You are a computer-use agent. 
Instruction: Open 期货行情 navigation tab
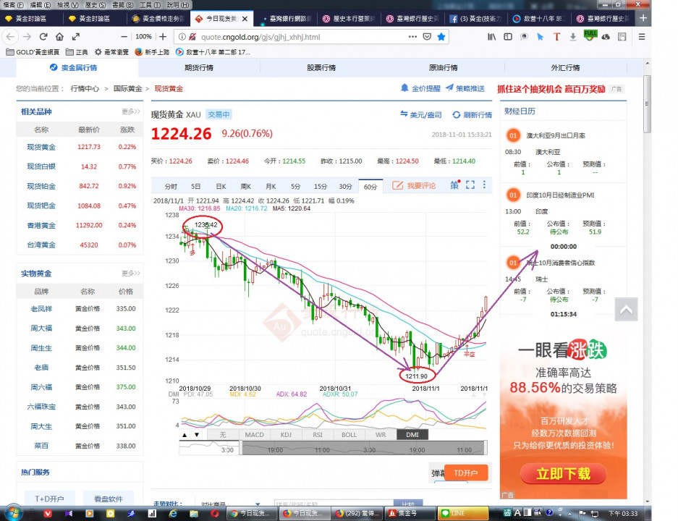[199, 68]
